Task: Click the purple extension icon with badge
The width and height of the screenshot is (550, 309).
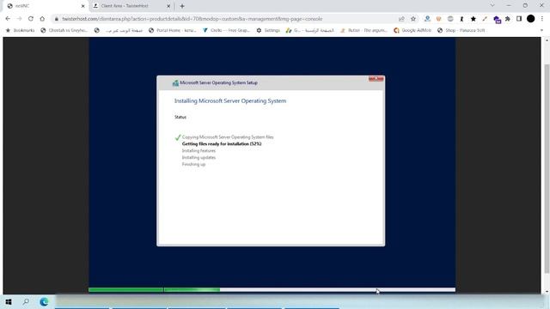Action: 497,20
